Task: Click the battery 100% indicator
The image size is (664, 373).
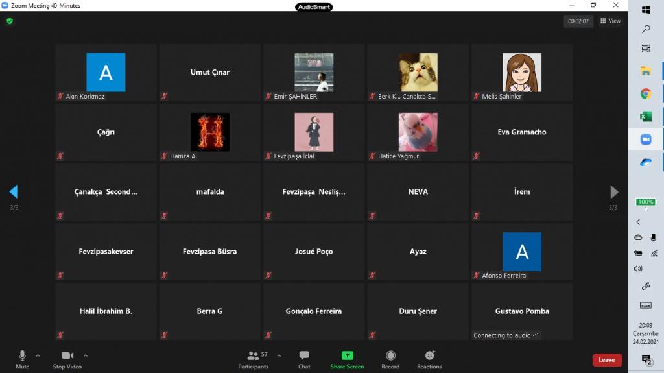Action: [x=645, y=202]
